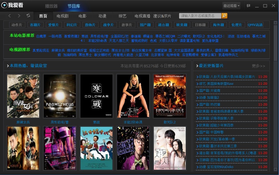Open the 复仇者联盟 movie link
Image resolution: width=279 pixels, height=175 pixels.
210,41
